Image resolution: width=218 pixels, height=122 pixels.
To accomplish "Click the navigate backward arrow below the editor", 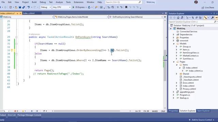I will point(32,111).
